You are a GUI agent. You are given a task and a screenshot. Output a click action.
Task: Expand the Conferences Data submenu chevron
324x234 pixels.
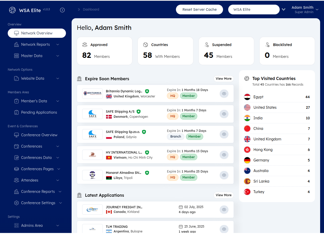pos(58,158)
